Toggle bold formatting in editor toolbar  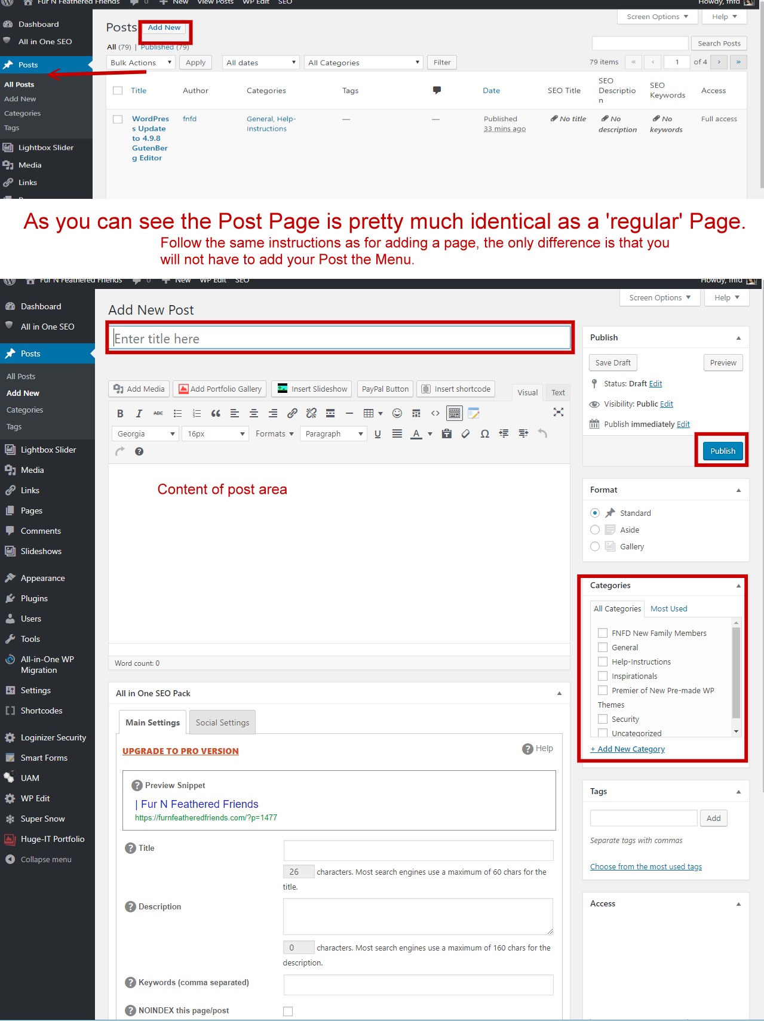tap(120, 413)
